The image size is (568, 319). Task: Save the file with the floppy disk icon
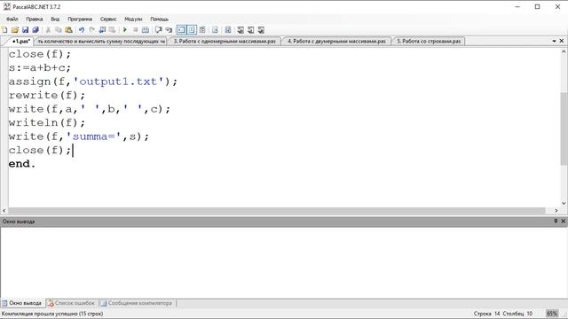pos(25,30)
